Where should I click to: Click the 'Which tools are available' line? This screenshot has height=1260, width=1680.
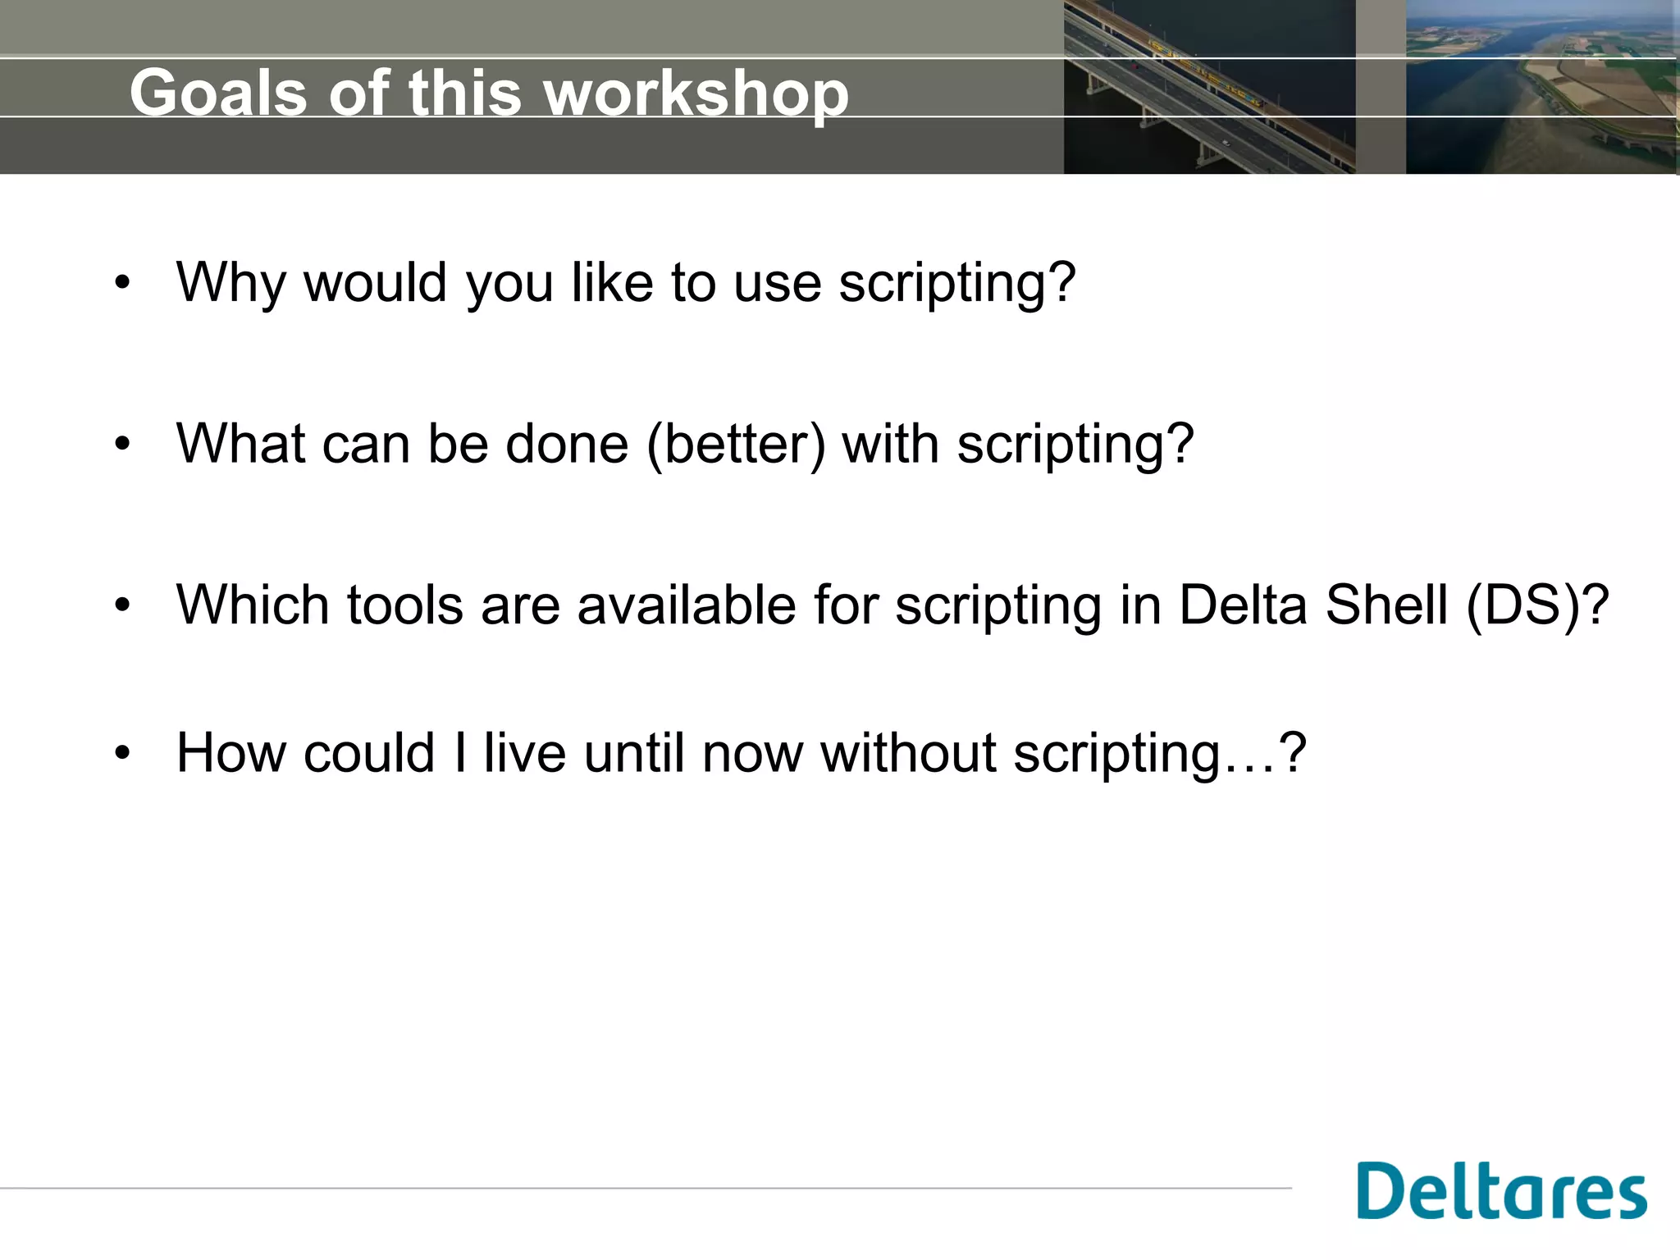(x=892, y=605)
